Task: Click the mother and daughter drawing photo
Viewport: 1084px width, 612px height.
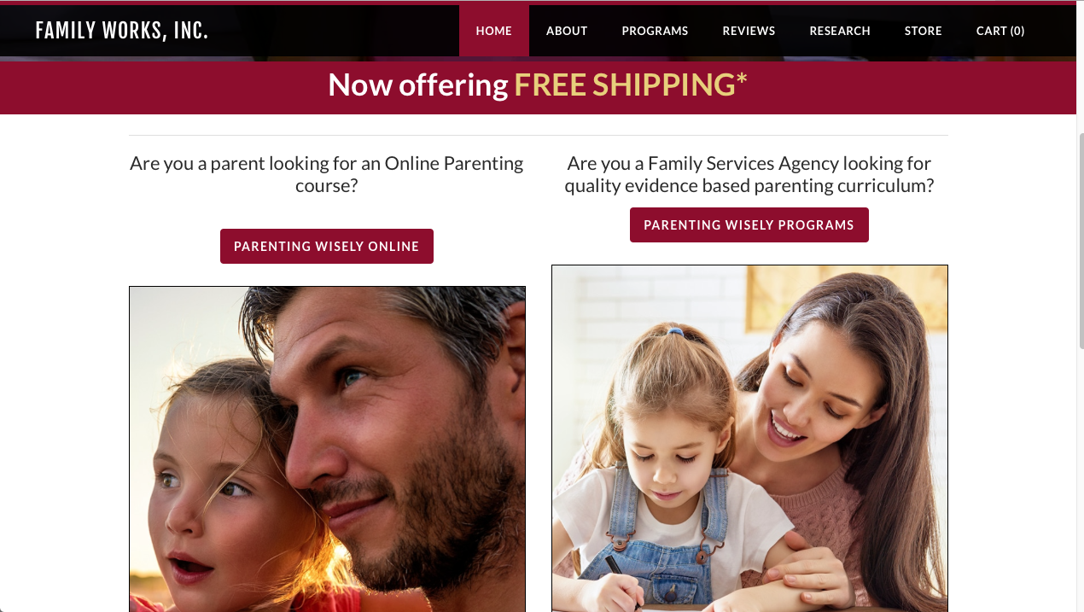Action: click(749, 439)
